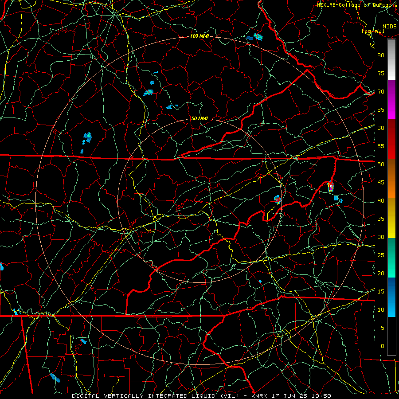Image resolution: width=399 pixels, height=399 pixels.
Task: Click the 80 value on the scale
Action: [x=381, y=55]
